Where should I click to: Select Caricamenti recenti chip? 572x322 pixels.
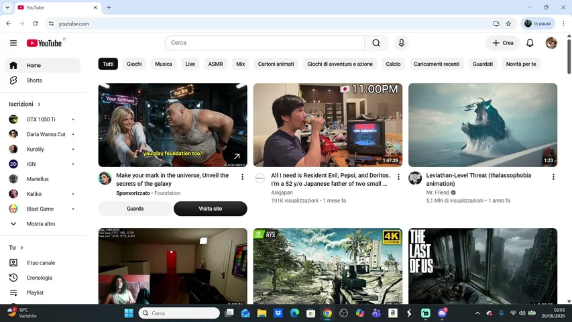[437, 64]
